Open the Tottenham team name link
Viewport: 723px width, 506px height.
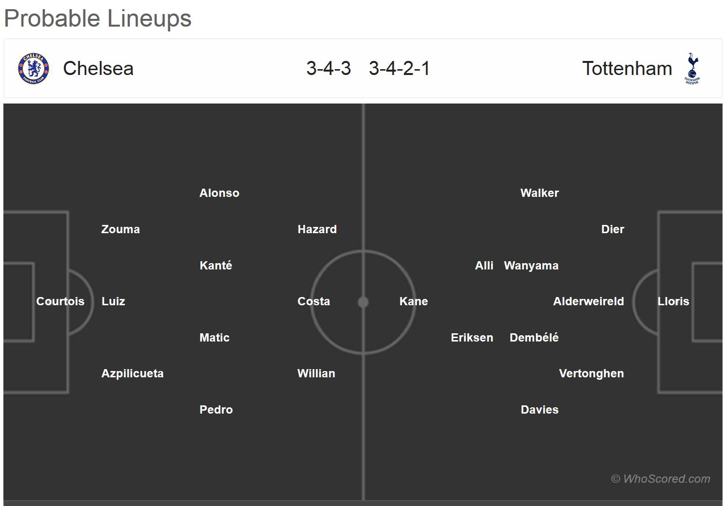pyautogui.click(x=627, y=68)
